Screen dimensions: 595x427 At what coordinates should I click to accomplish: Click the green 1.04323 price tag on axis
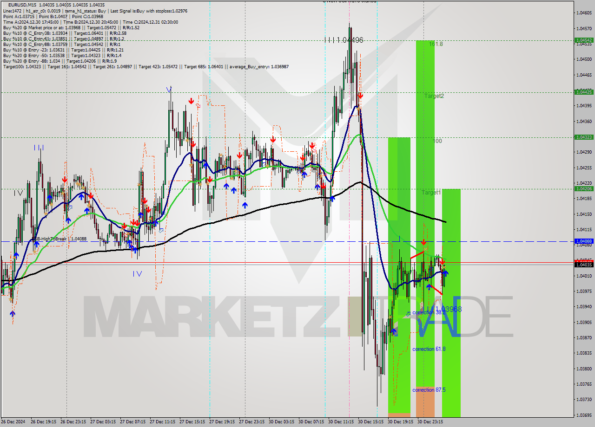(584, 137)
